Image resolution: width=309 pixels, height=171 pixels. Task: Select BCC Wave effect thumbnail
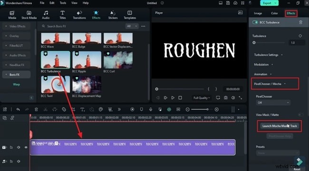click(55, 38)
